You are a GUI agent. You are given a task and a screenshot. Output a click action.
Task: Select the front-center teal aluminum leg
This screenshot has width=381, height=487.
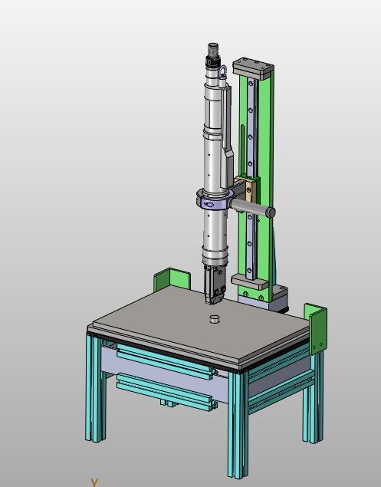pyautogui.click(x=238, y=424)
